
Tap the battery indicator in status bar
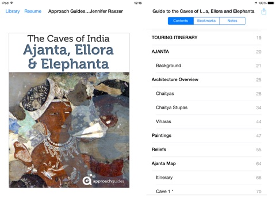(x=271, y=3)
